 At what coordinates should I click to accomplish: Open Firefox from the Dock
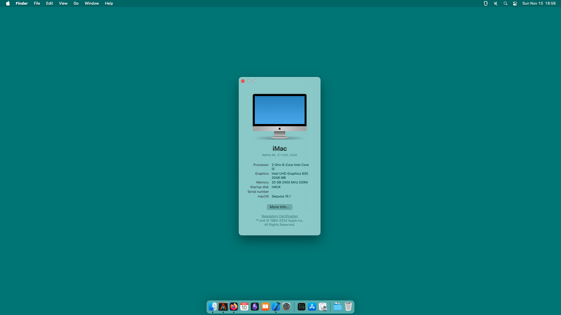point(234,307)
